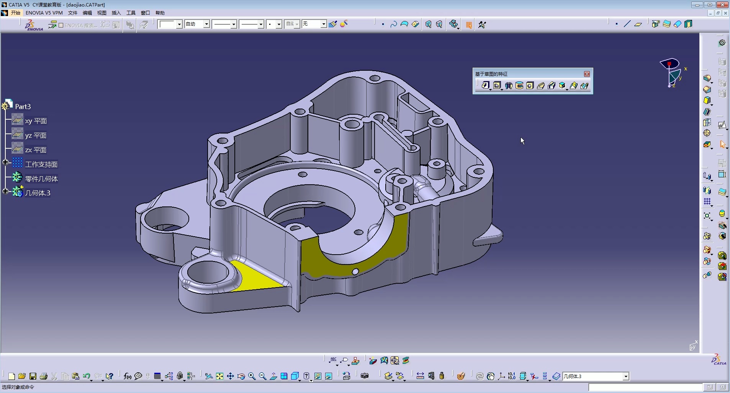Click the Capture camera icon

pos(365,376)
